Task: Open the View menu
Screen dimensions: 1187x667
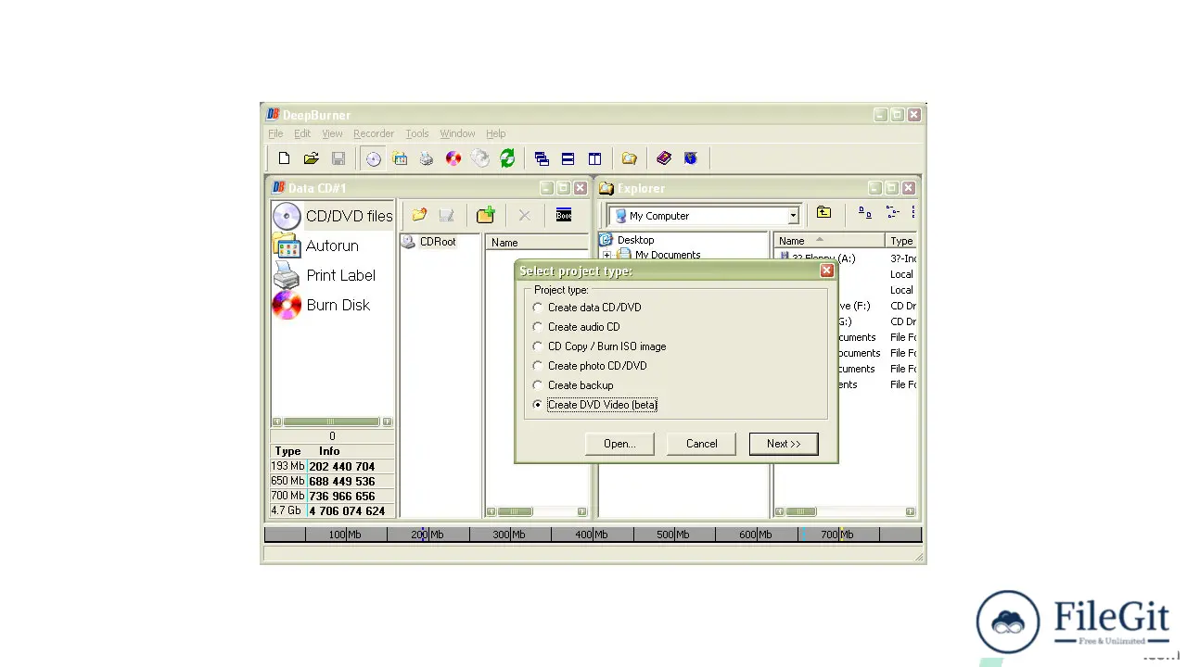Action: 332,133
